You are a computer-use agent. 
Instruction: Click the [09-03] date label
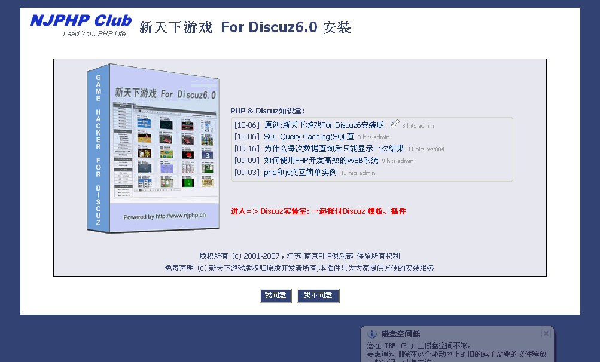point(247,173)
